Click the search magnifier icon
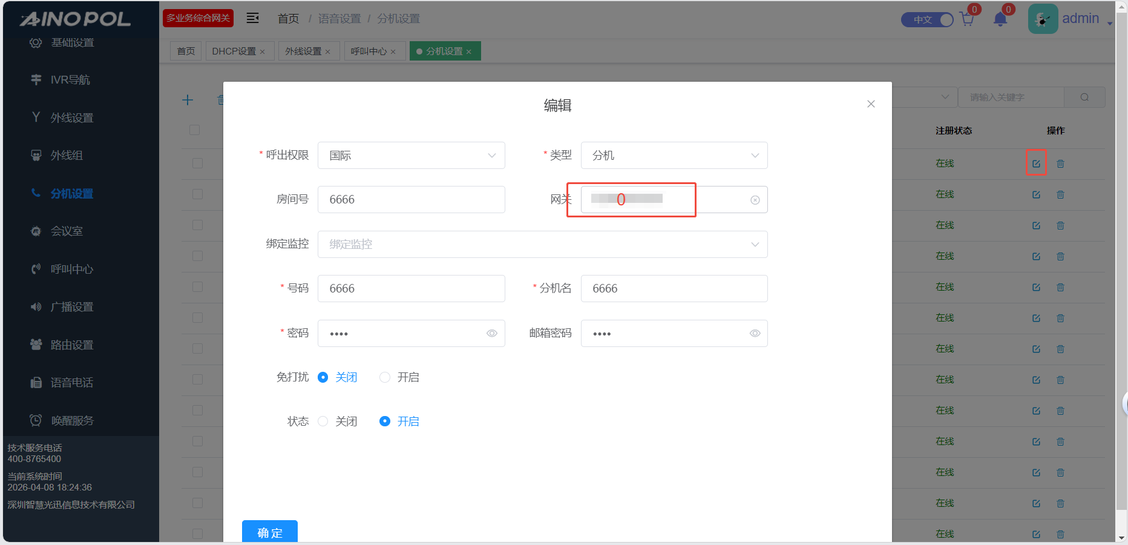 [x=1084, y=97]
